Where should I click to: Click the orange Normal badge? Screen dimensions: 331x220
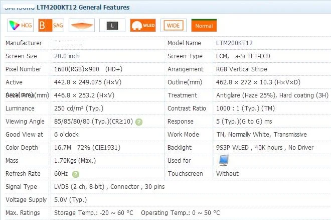coord(204,26)
